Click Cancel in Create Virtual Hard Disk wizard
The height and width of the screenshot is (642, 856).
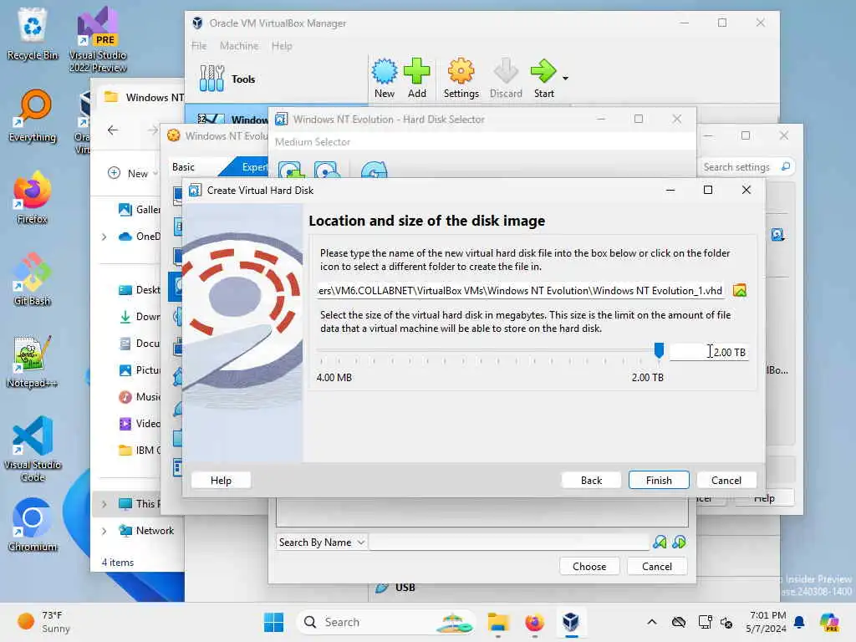coord(726,481)
